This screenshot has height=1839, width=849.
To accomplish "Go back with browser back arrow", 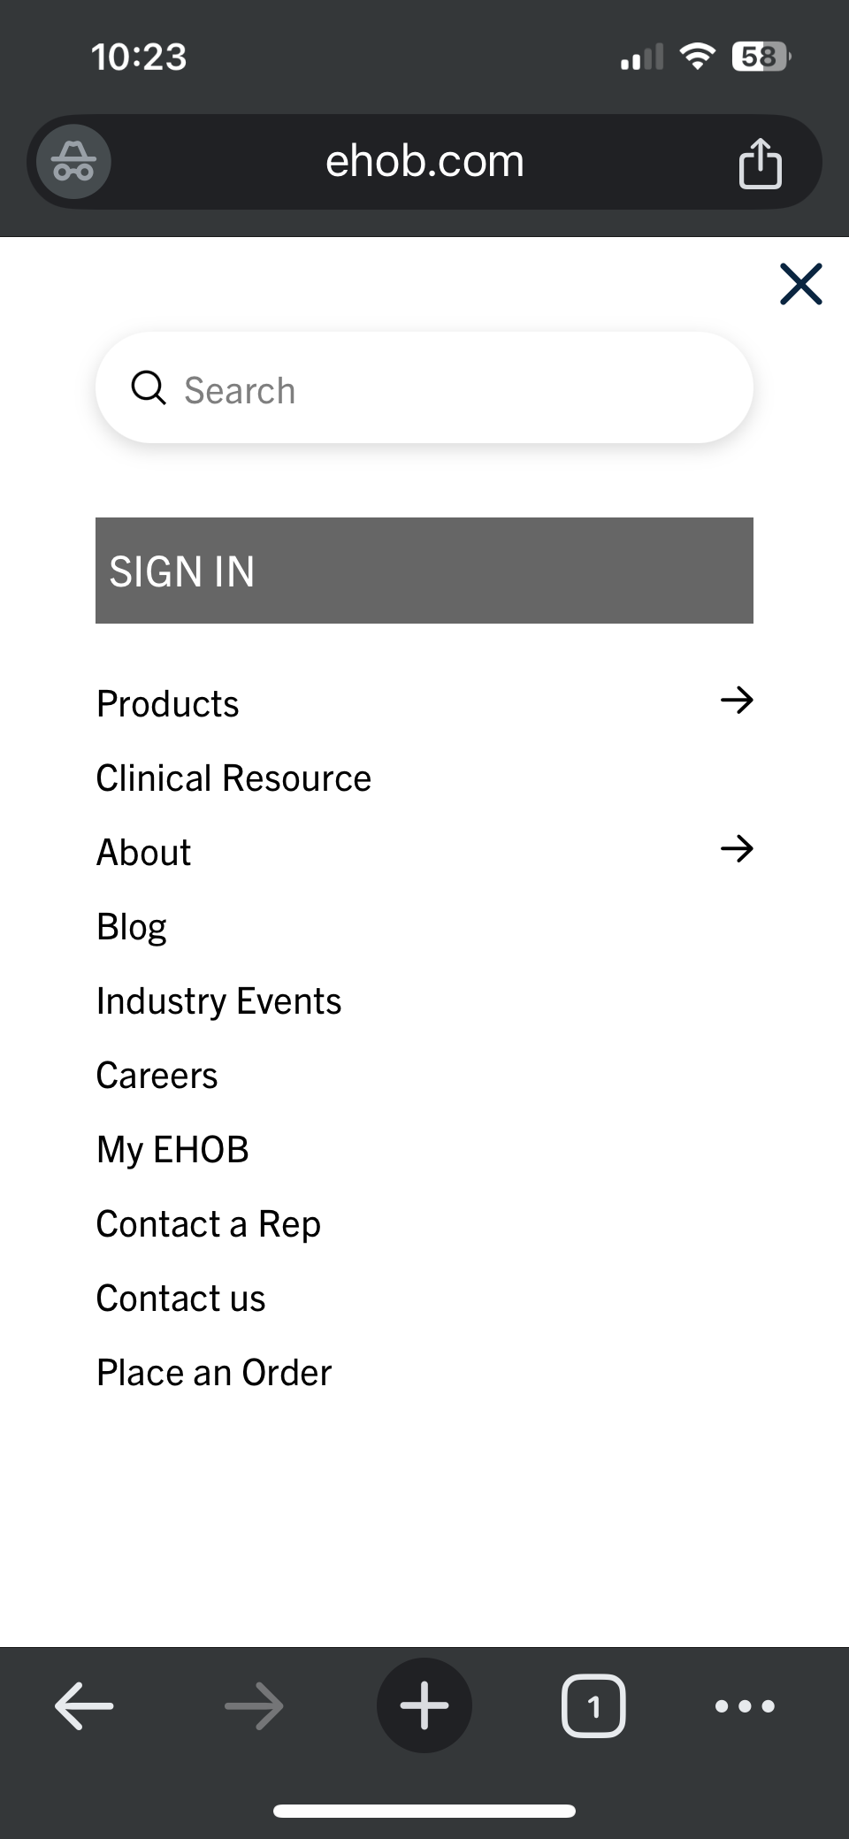I will click(84, 1705).
